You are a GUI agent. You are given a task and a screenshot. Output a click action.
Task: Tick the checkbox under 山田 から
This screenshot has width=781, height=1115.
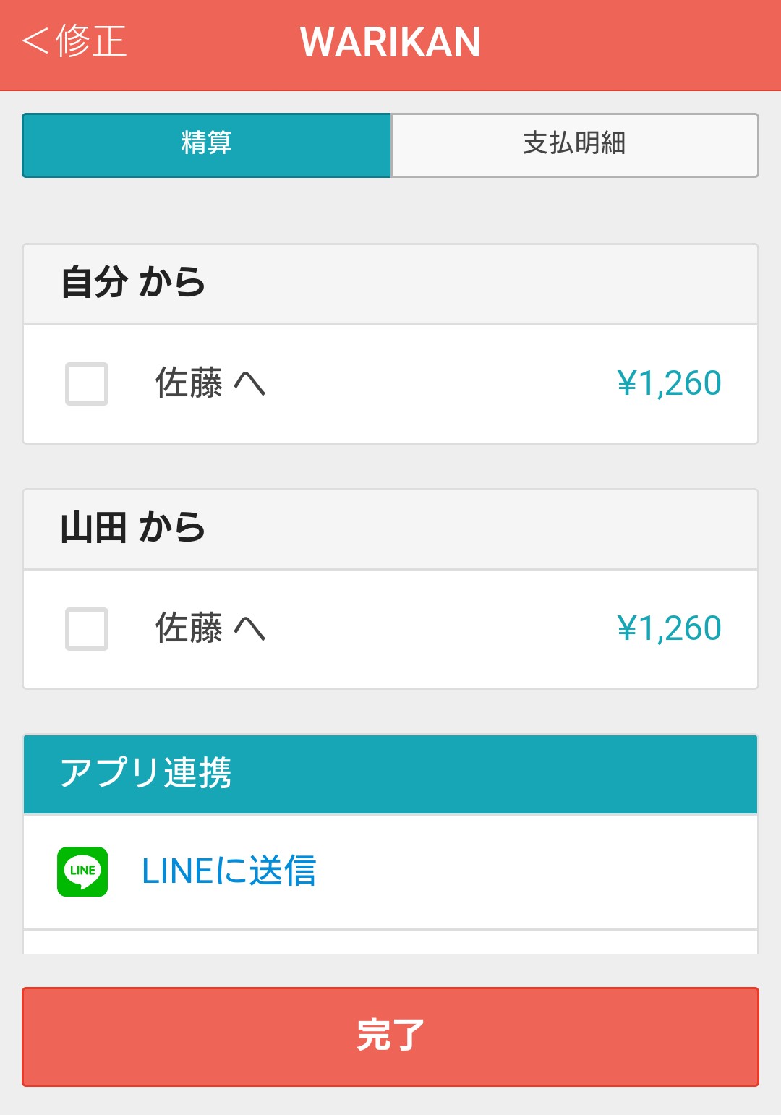coord(87,629)
